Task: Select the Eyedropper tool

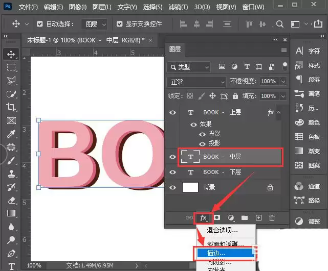Action: tap(11, 134)
